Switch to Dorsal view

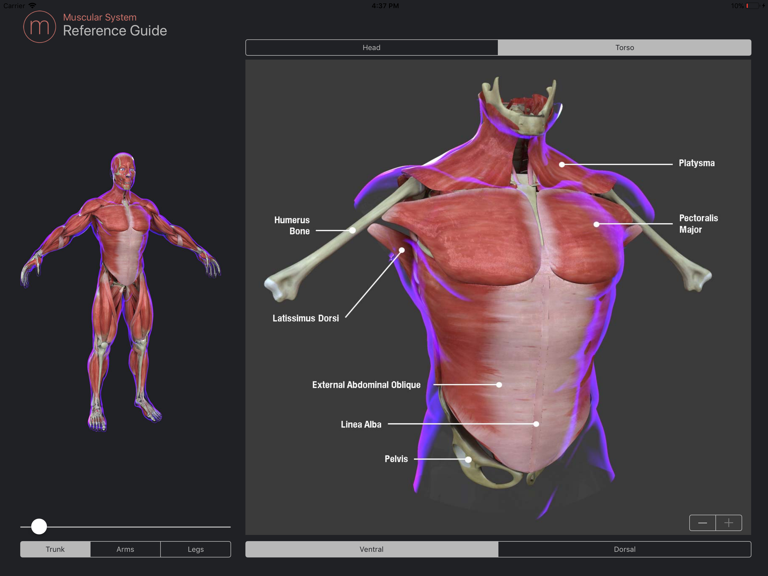[624, 549]
